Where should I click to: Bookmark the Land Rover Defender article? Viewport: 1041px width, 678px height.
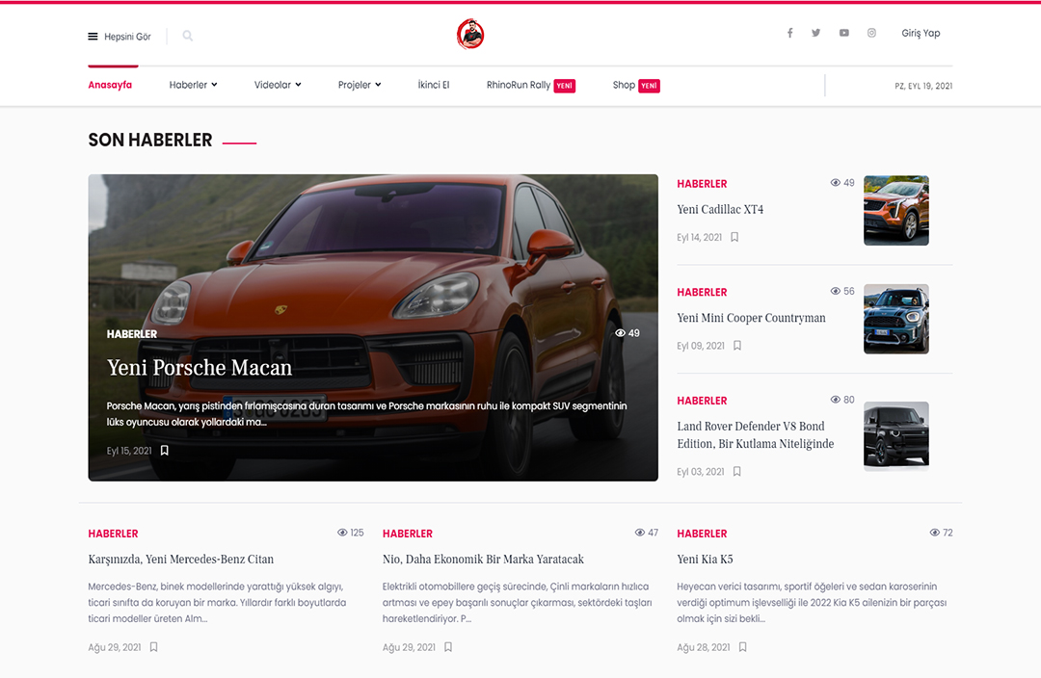pyautogui.click(x=737, y=472)
